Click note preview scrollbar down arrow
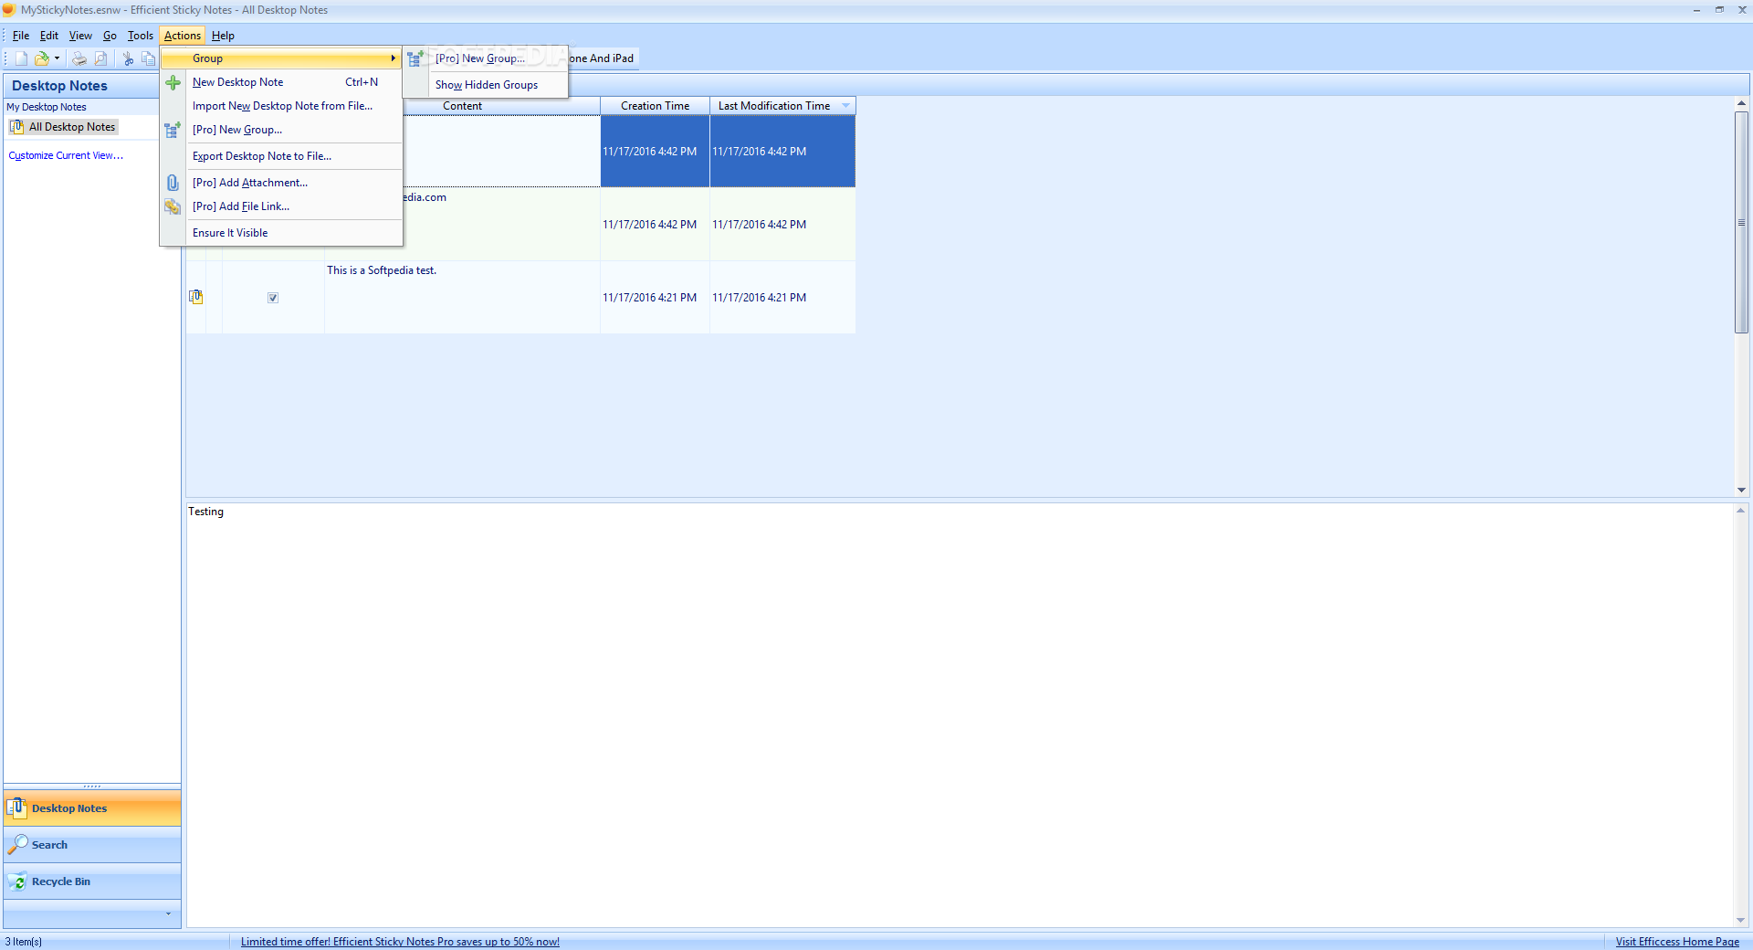Viewport: 1753px width, 950px height. tap(1740, 921)
